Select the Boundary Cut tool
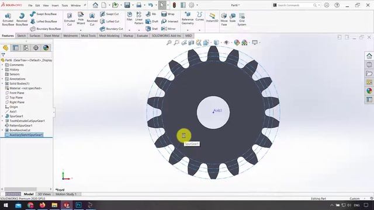Viewport: 374px width, 210px height. click(x=111, y=29)
